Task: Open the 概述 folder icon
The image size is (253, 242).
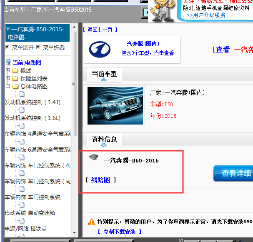Action: pyautogui.click(x=15, y=70)
